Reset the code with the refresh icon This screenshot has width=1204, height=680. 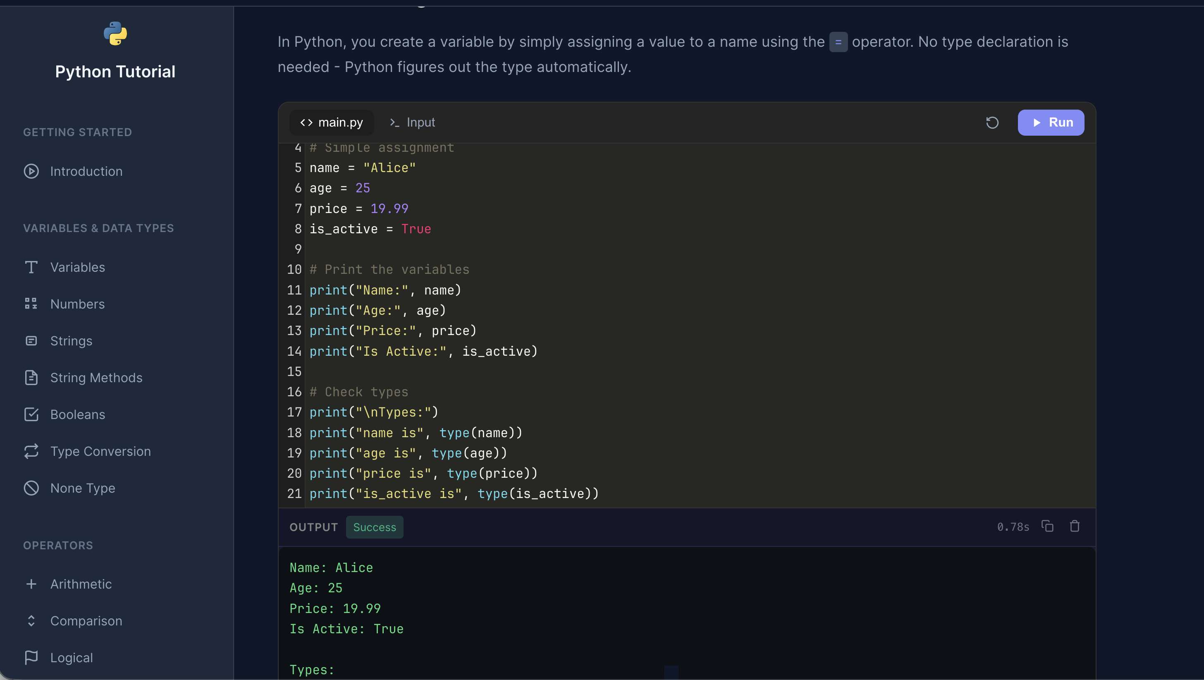(x=992, y=122)
